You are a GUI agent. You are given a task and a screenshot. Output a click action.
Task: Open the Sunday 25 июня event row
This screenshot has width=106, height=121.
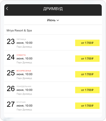pos(53,74)
